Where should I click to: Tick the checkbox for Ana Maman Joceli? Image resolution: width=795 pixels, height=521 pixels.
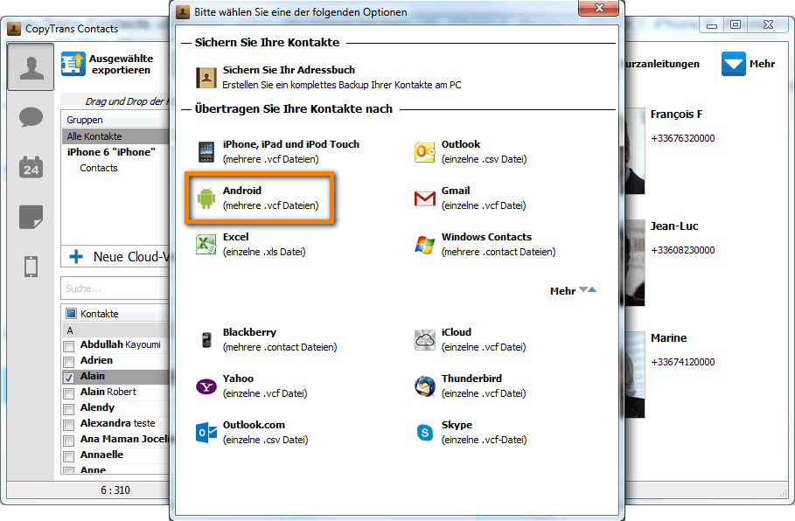tap(68, 441)
